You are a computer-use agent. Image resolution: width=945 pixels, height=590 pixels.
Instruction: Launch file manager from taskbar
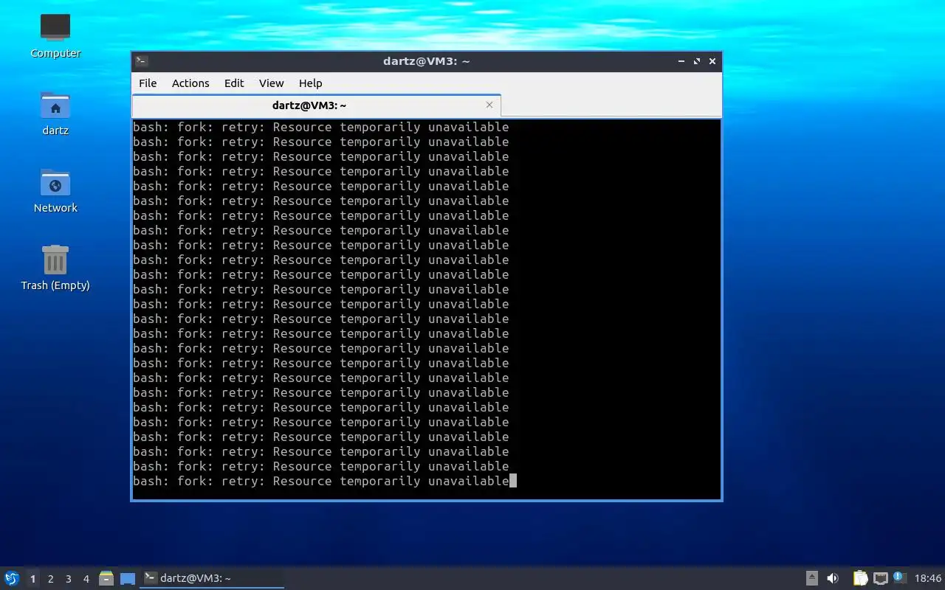(x=106, y=578)
